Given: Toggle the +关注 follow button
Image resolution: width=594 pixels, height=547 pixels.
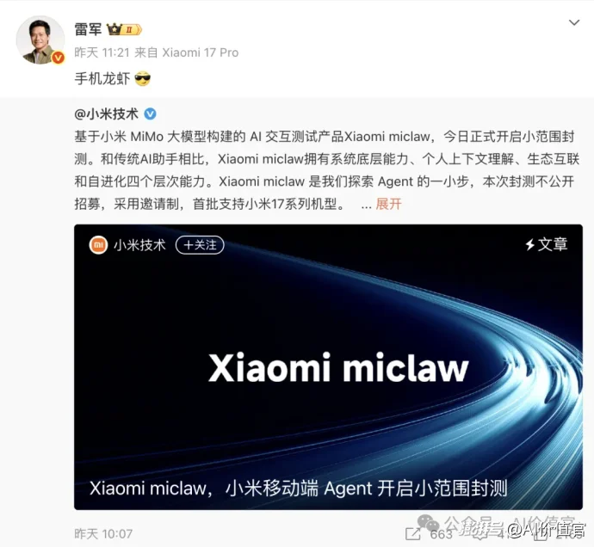Looking at the screenshot, I should 200,245.
